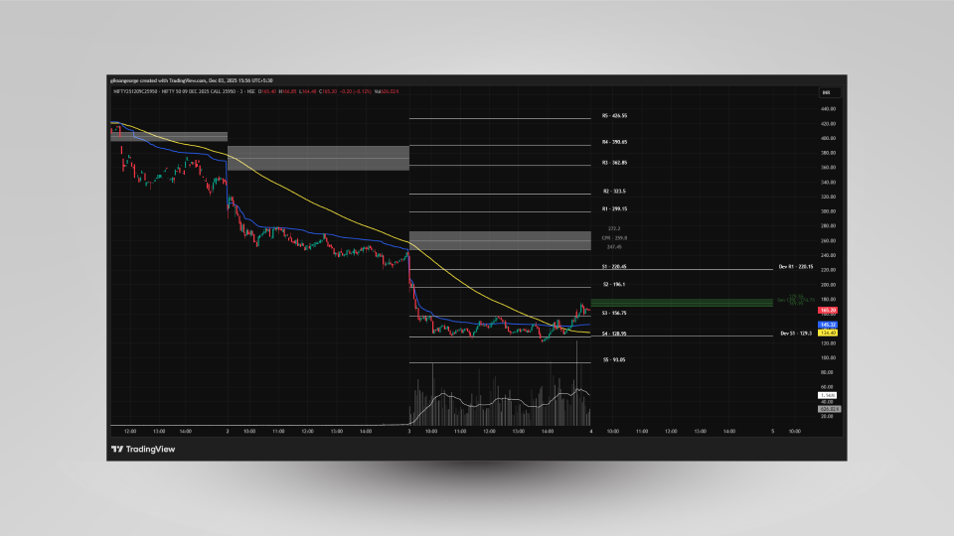Click the 440.00 level on price axis
The height and width of the screenshot is (536, 954).
click(x=827, y=109)
